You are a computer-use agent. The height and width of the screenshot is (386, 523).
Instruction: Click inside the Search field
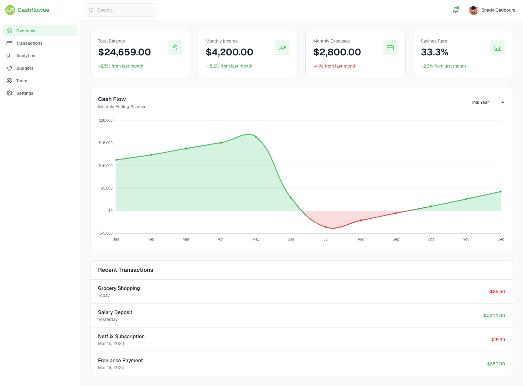click(121, 10)
